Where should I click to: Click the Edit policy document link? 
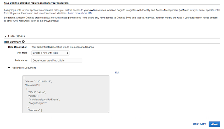(x=117, y=73)
